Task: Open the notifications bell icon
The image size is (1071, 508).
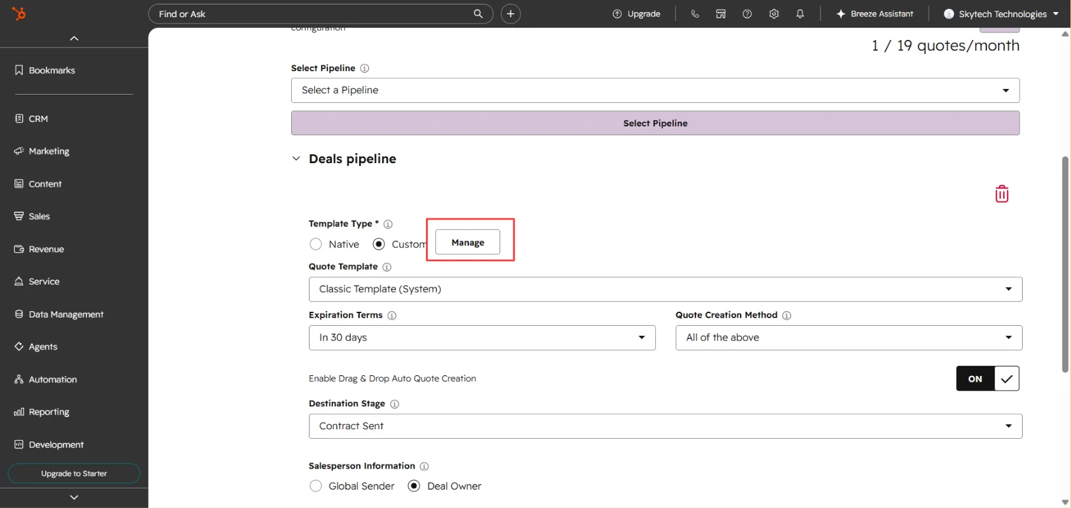Action: [x=800, y=14]
